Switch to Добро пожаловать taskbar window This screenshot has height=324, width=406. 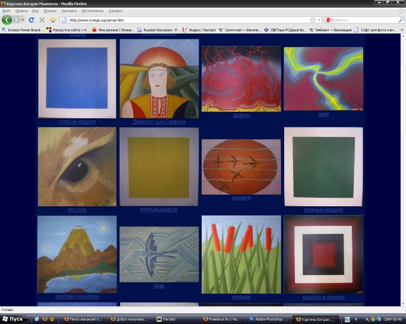(x=130, y=319)
